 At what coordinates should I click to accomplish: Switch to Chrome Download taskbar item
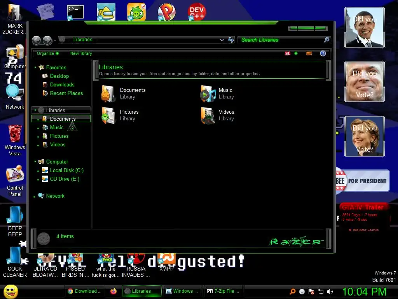[x=85, y=291]
